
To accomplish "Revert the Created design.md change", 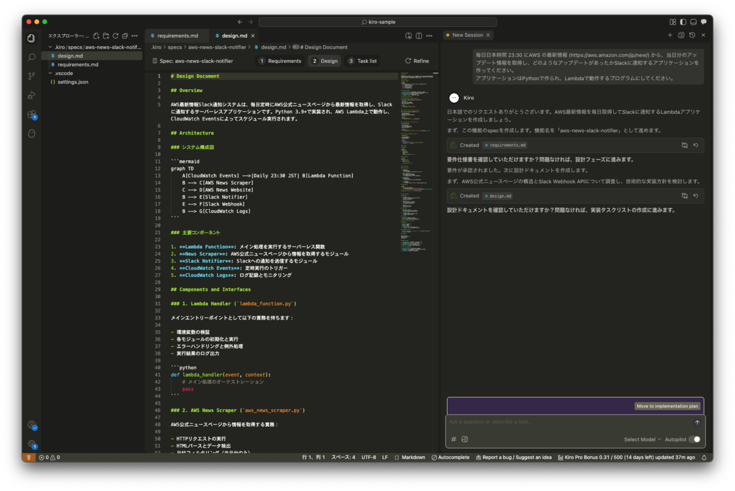I will point(696,196).
